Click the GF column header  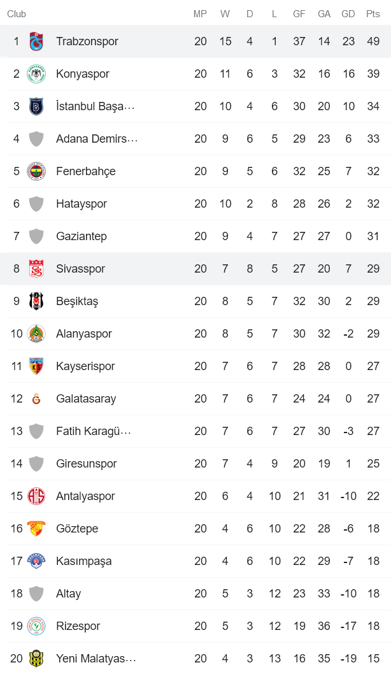[x=299, y=13]
